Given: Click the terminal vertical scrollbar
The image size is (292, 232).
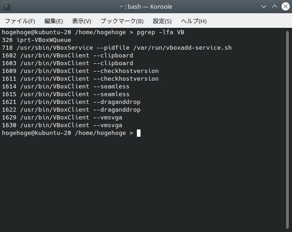Looking at the screenshot, I should coord(287,130).
